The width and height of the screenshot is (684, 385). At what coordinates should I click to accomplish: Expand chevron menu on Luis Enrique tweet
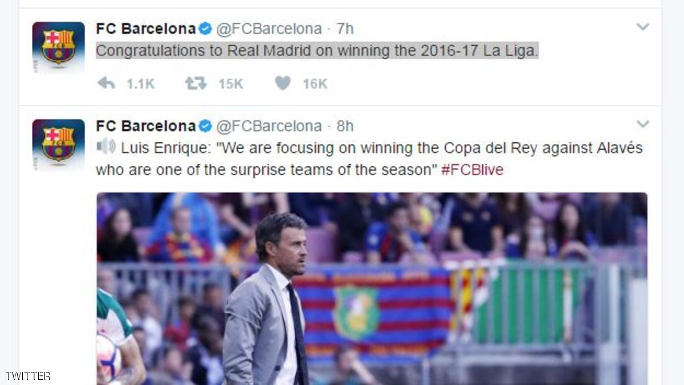642,124
